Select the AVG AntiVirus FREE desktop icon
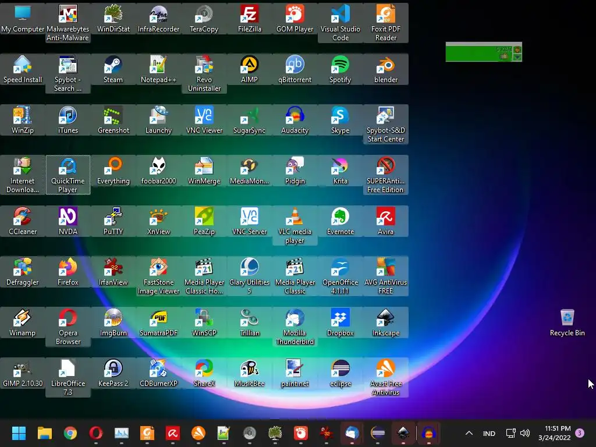 point(386,276)
